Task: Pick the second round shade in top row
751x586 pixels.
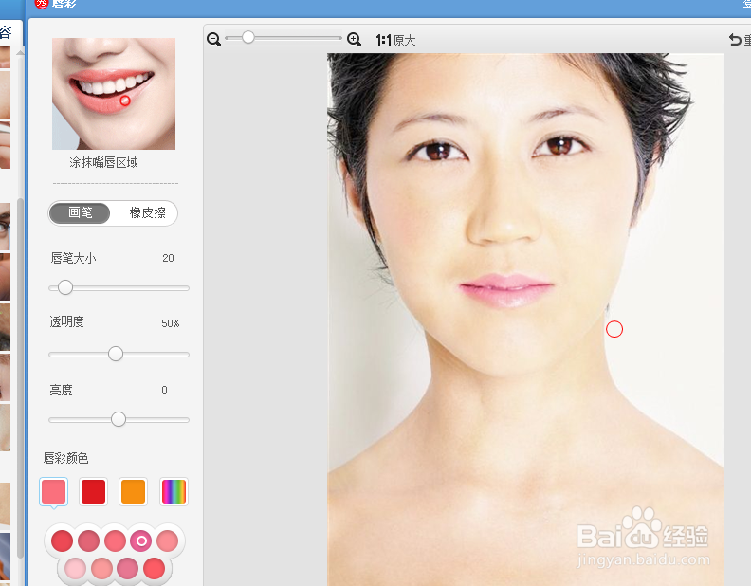Action: [x=88, y=541]
